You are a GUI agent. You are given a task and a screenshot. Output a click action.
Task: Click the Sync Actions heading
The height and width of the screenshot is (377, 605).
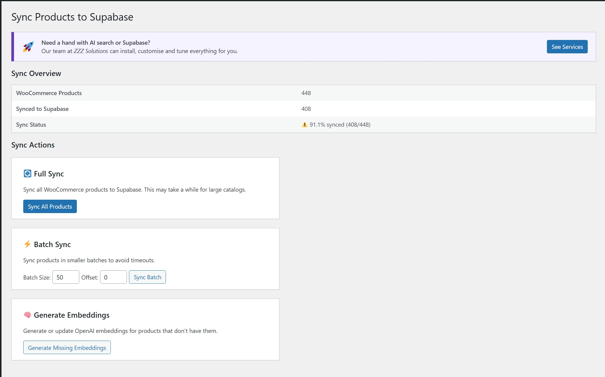coord(33,145)
